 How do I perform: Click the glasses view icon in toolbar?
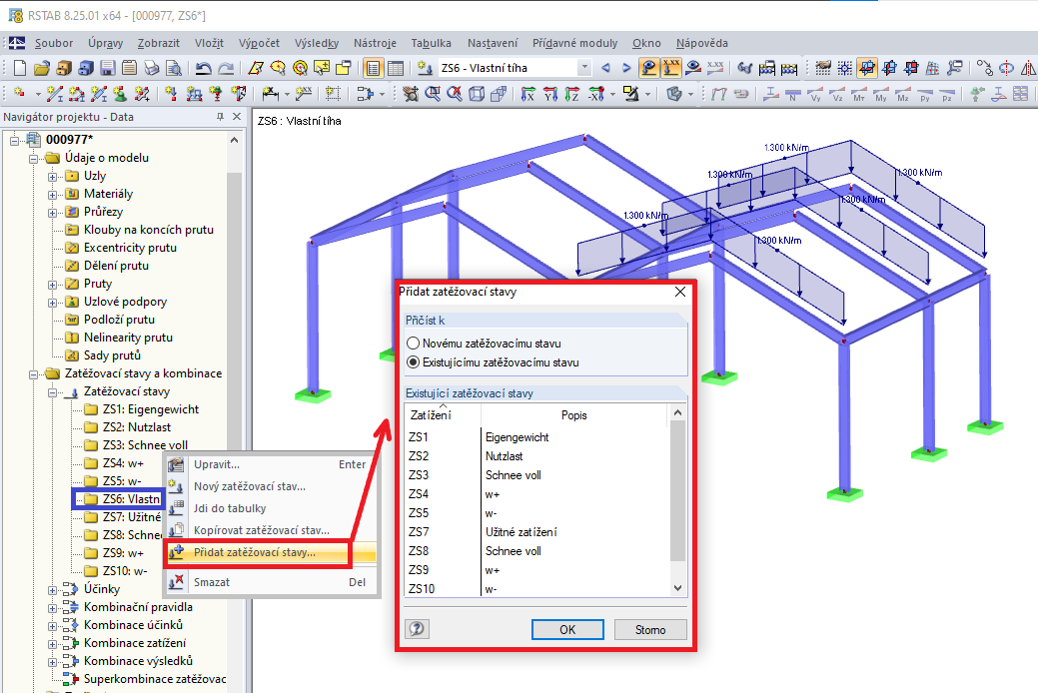tap(744, 68)
